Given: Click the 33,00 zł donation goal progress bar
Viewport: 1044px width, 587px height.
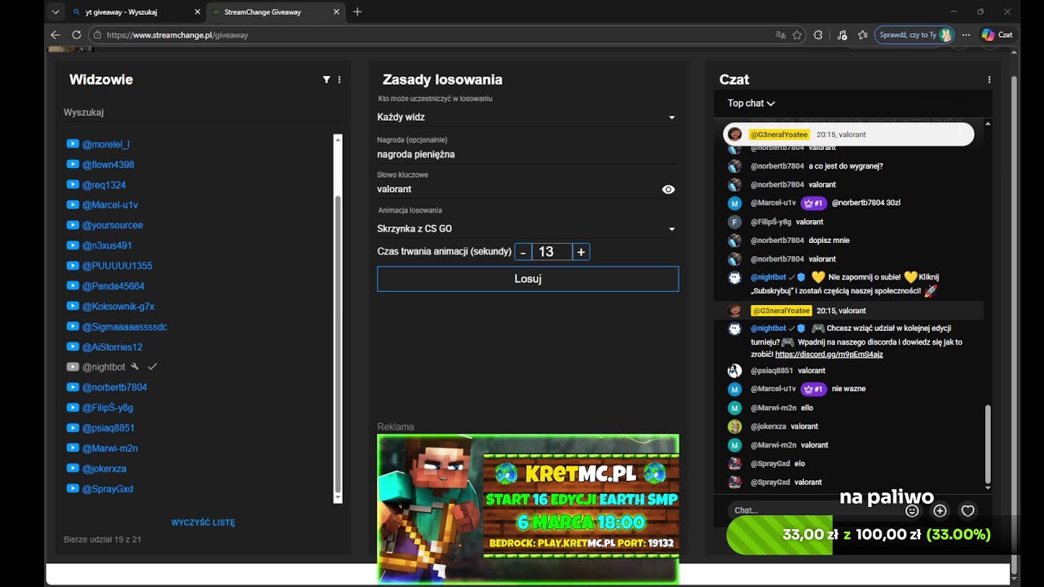Looking at the screenshot, I should pos(872,535).
